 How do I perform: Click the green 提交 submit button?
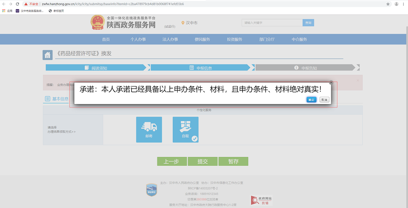[203, 161]
